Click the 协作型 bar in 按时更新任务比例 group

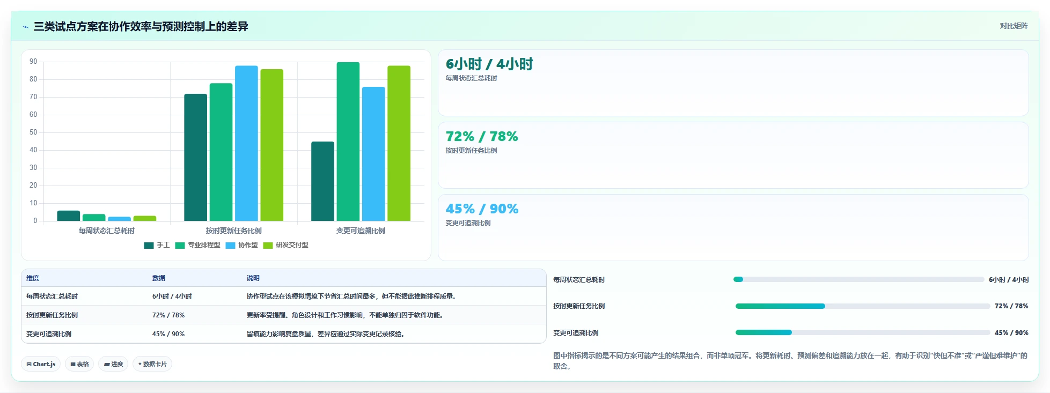[246, 143]
